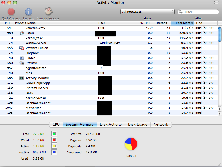222x167 pixels.
Task: Select the vmware-vmx process row
Action: click(x=109, y=28)
